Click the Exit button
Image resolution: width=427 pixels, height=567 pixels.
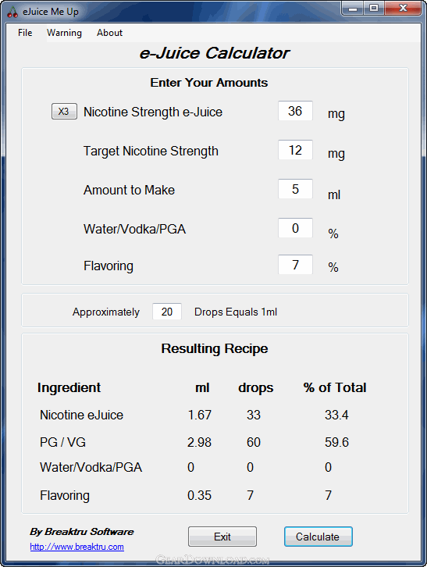222,537
